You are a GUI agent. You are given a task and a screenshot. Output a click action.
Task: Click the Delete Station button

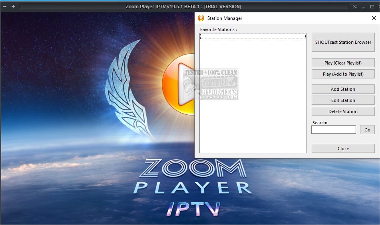[x=343, y=111]
